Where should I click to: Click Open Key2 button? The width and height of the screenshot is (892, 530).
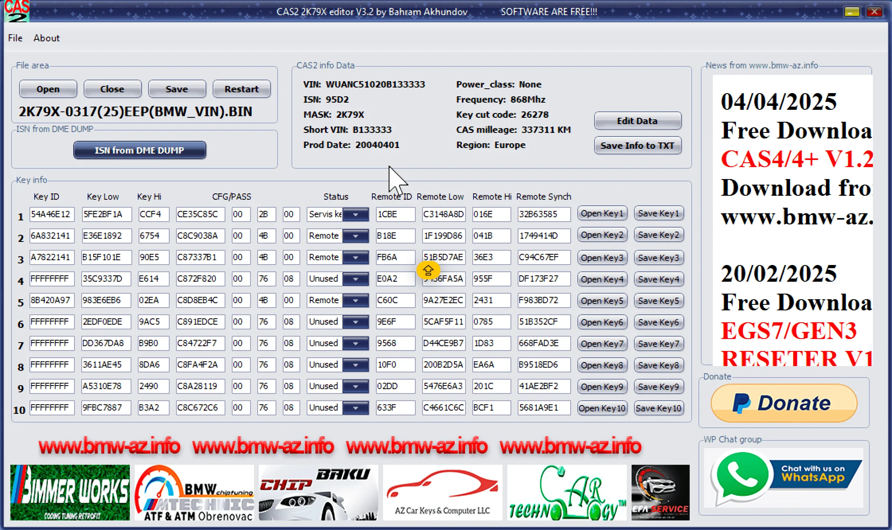click(602, 235)
